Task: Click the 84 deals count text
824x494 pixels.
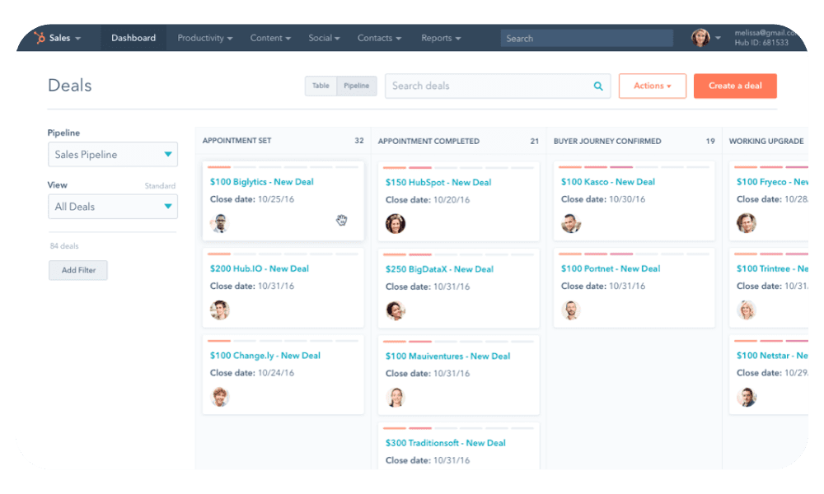Action: click(64, 245)
